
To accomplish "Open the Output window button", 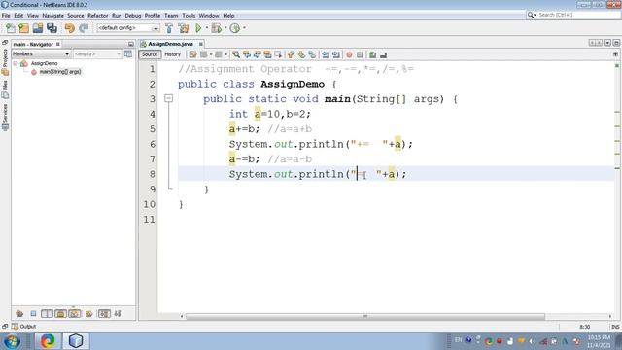I will pyautogui.click(x=23, y=327).
